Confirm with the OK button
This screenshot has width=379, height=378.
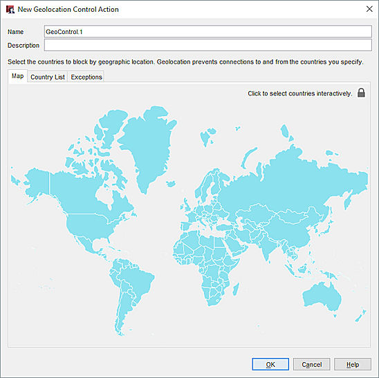270,364
